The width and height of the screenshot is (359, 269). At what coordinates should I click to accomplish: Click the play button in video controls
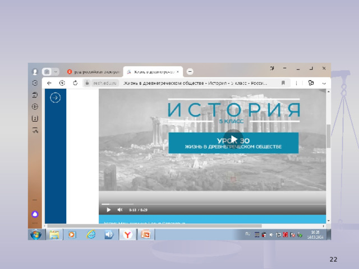coord(108,210)
